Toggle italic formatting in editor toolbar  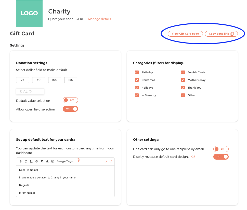coord(26,161)
